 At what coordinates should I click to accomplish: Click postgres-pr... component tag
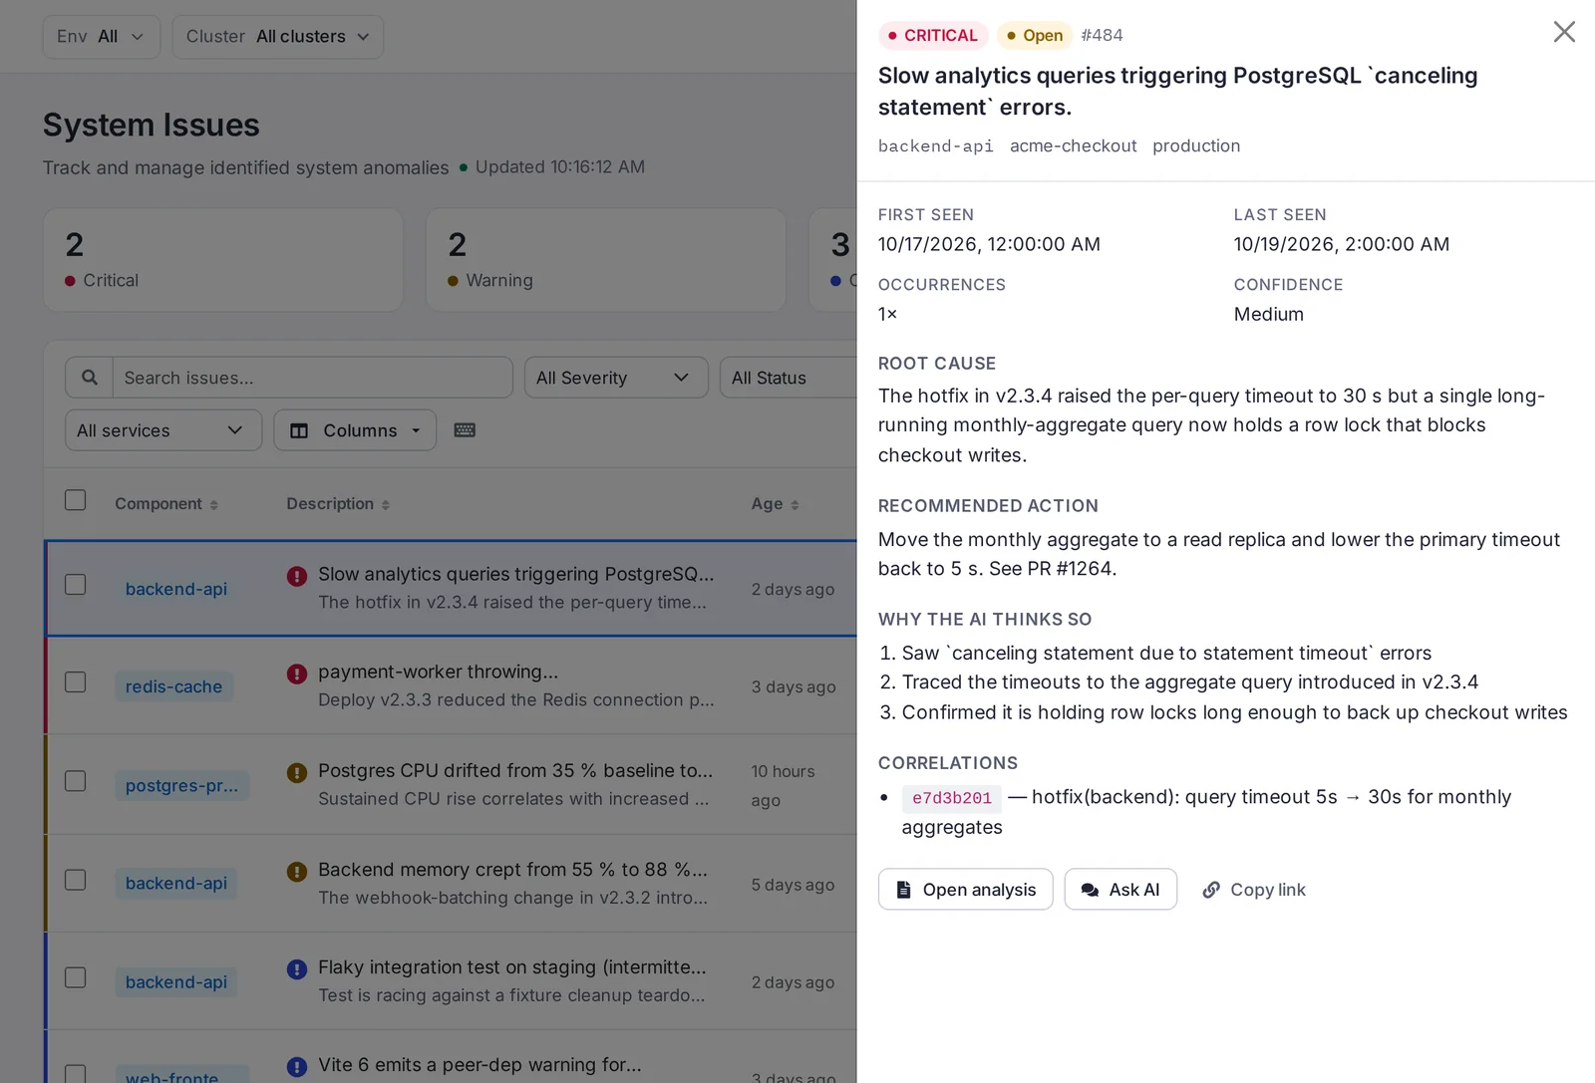tap(182, 785)
